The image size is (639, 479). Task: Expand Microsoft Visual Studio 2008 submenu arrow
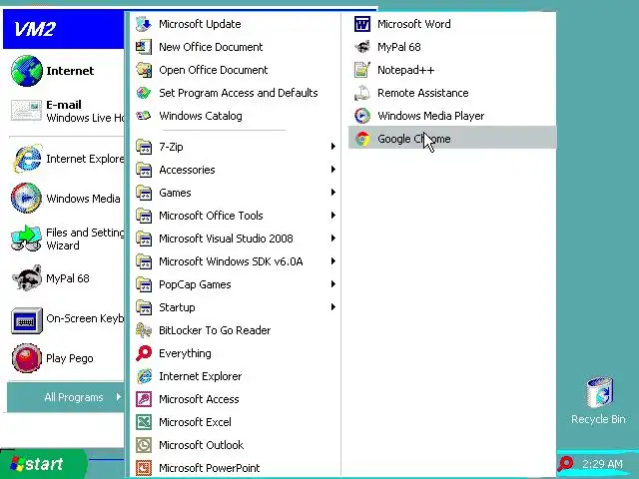click(332, 239)
